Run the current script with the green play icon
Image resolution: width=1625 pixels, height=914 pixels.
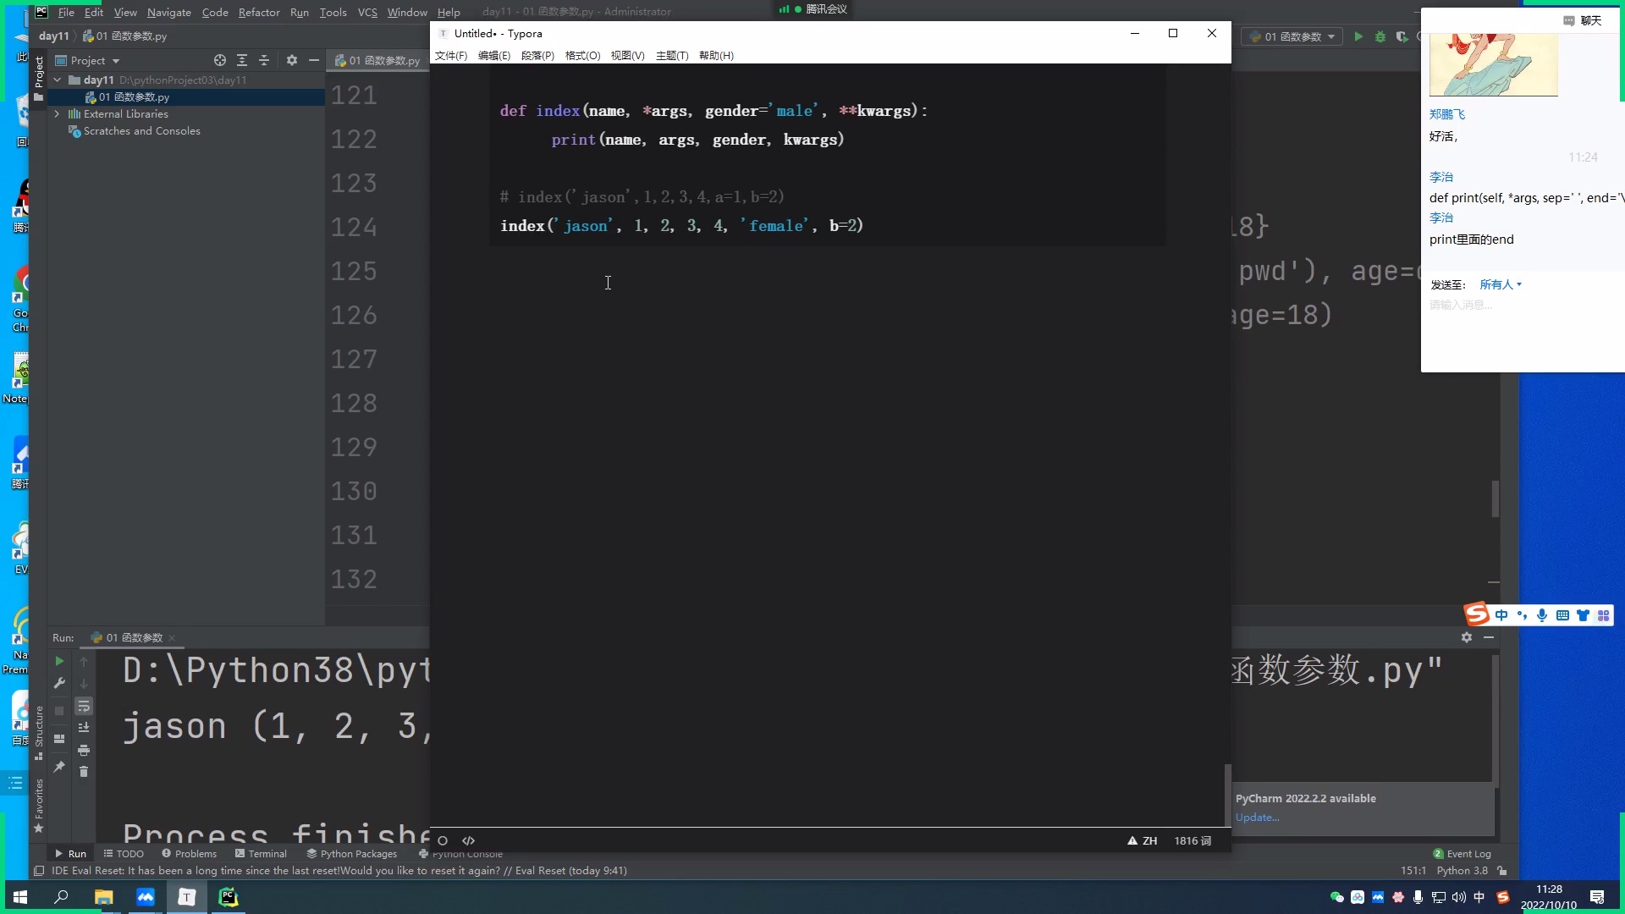[1359, 36]
